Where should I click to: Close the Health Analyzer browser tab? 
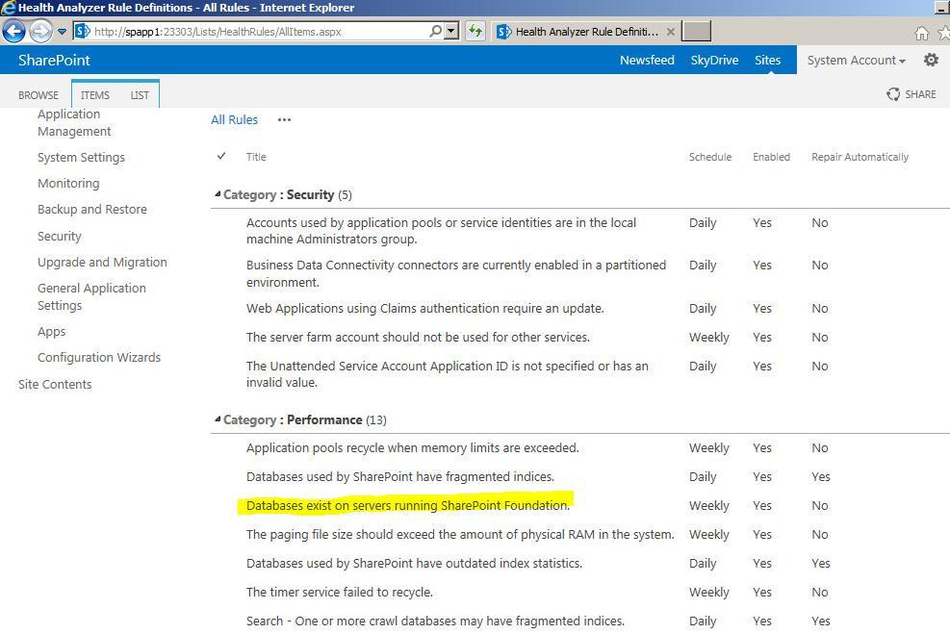[x=671, y=32]
